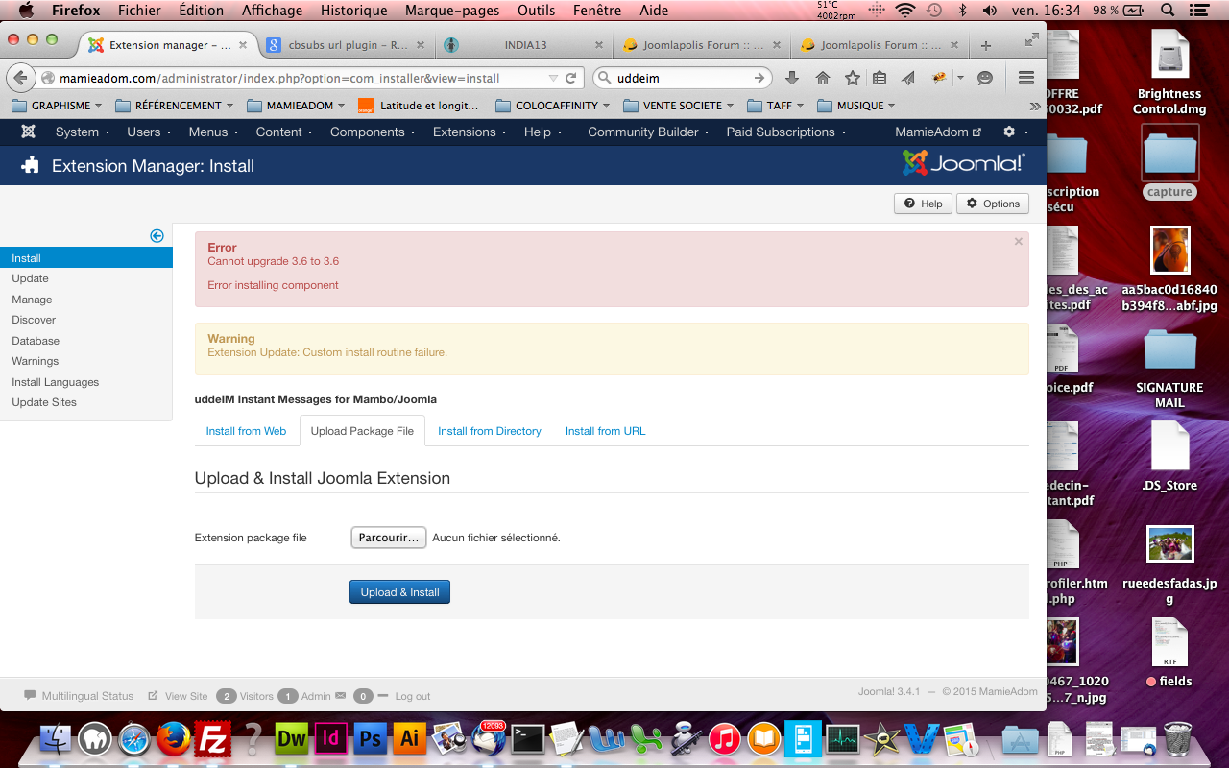This screenshot has width=1229, height=768.
Task: Click the paper plane share icon
Action: [908, 78]
